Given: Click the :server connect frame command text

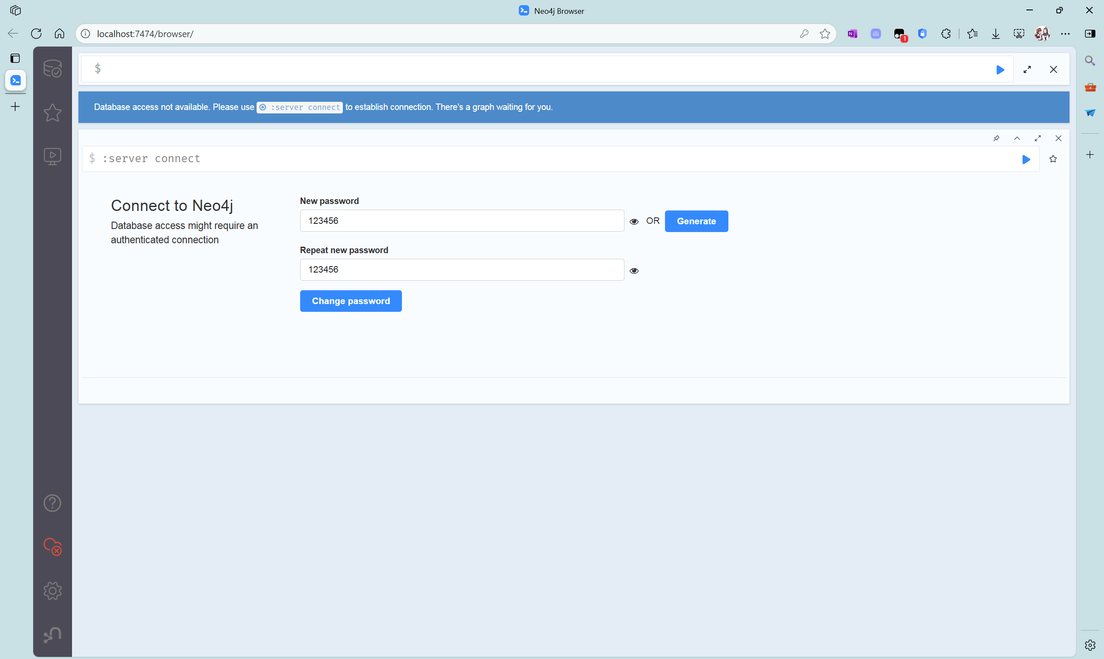Looking at the screenshot, I should tap(151, 159).
